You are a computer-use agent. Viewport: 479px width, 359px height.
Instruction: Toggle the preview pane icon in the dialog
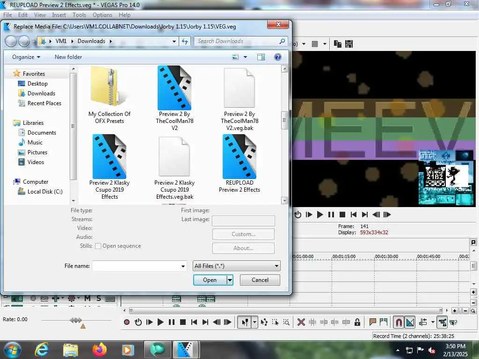pos(261,57)
